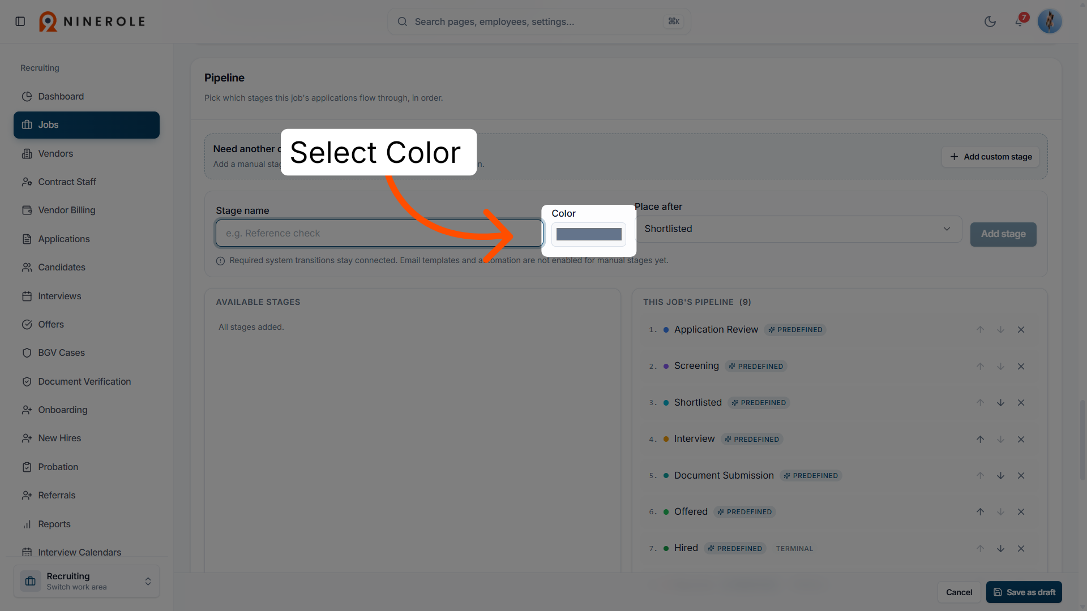The height and width of the screenshot is (611, 1087).
Task: Remove Hired stage from pipeline
Action: point(1021,549)
